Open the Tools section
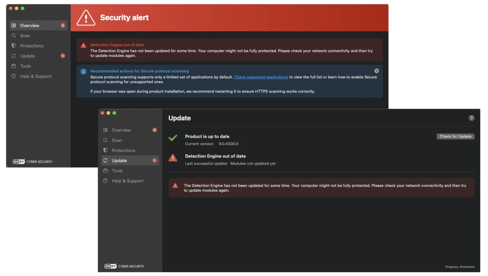This screenshot has width=488, height=276. coord(116,171)
